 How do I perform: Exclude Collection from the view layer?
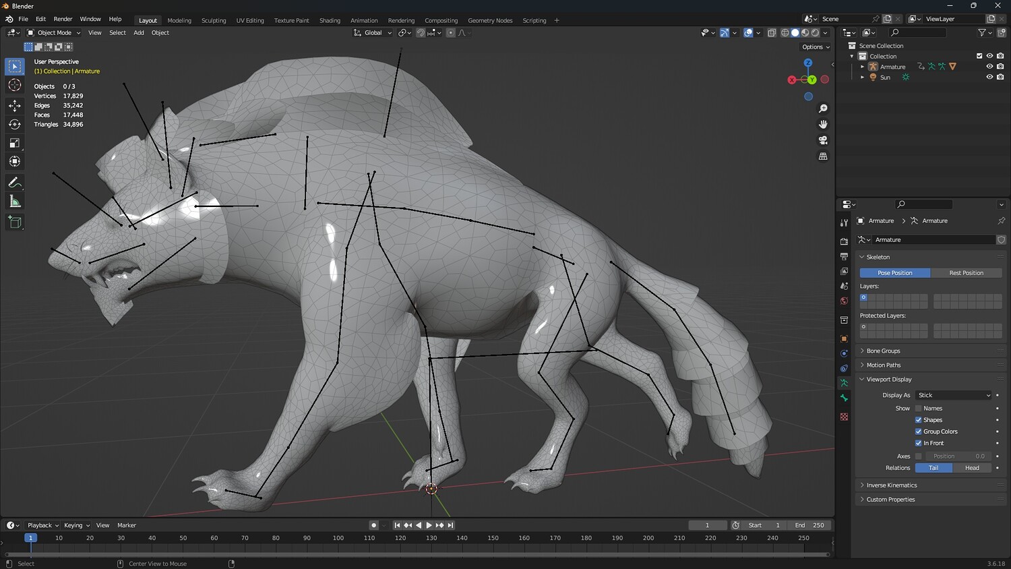[x=979, y=56]
